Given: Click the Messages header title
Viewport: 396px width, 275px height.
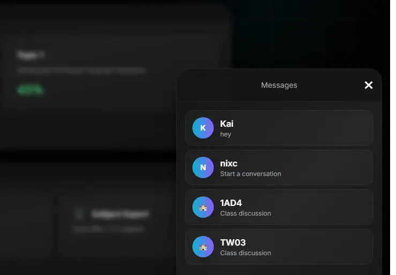Looking at the screenshot, I should point(279,85).
